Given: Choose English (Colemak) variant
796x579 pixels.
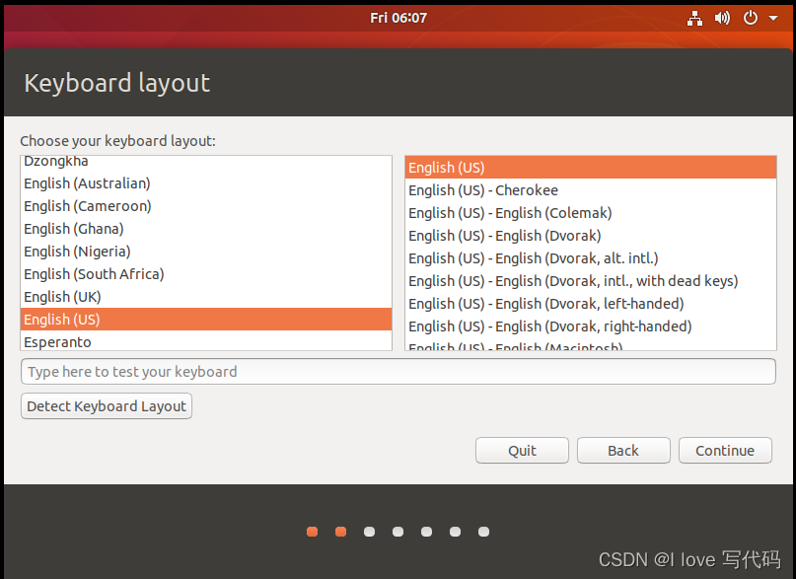Looking at the screenshot, I should click(591, 213).
